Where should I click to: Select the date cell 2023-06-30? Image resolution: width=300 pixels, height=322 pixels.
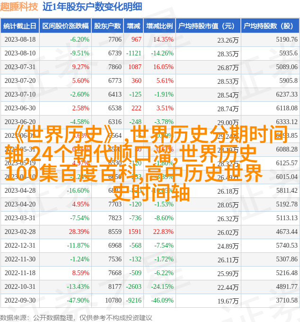20,108
